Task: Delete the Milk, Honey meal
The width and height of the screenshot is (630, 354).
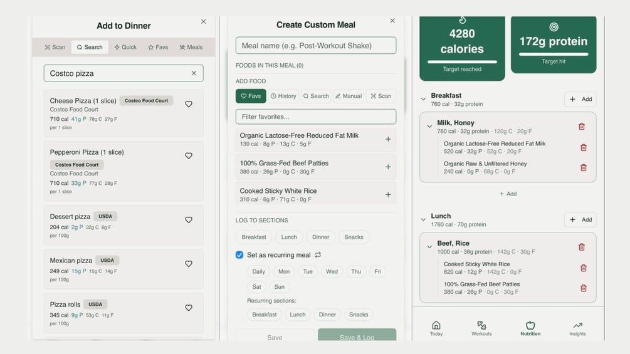Action: tap(581, 127)
